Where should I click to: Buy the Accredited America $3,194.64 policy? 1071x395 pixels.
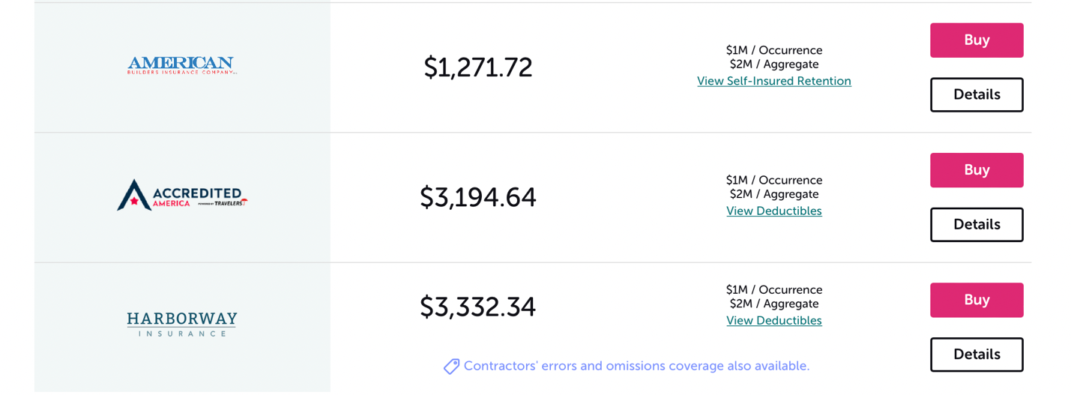coord(976,170)
